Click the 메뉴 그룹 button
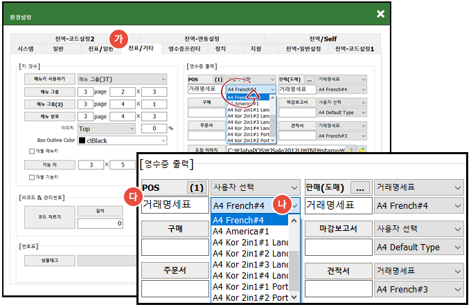Viewport: 471px width, 307px height. [50, 92]
